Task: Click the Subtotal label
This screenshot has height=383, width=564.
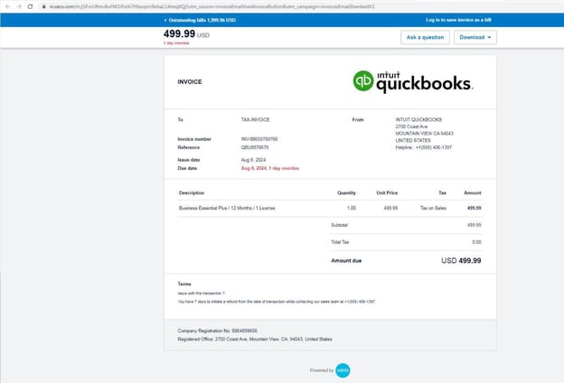Action: tap(339, 225)
